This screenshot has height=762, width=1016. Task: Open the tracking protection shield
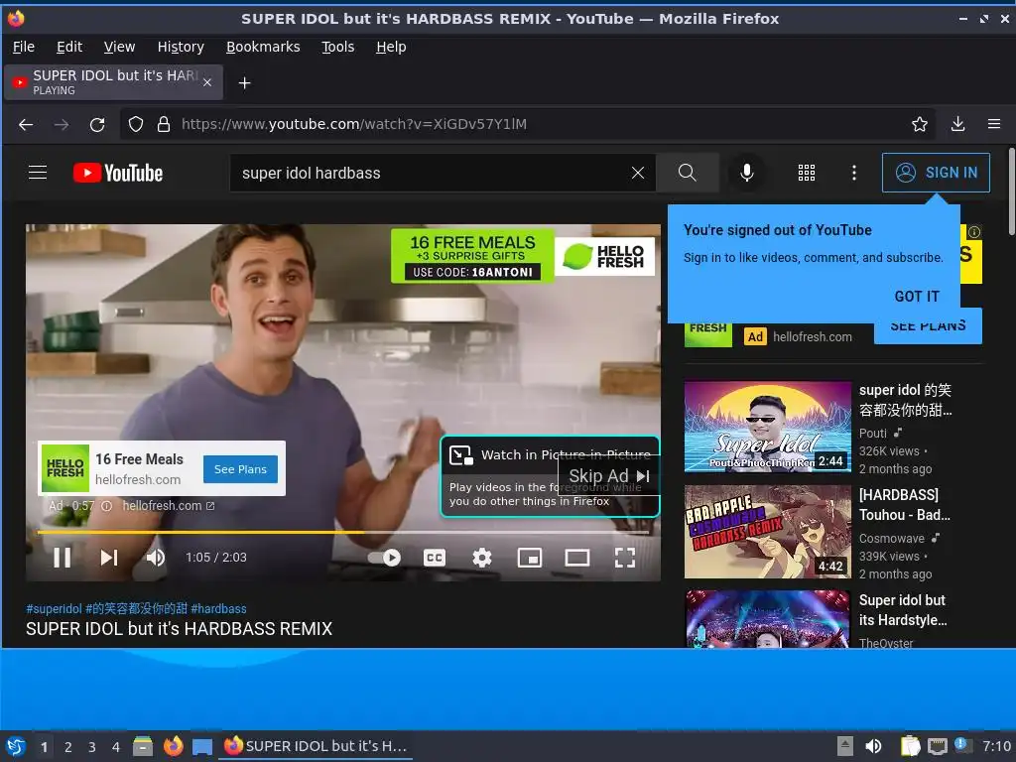[135, 124]
